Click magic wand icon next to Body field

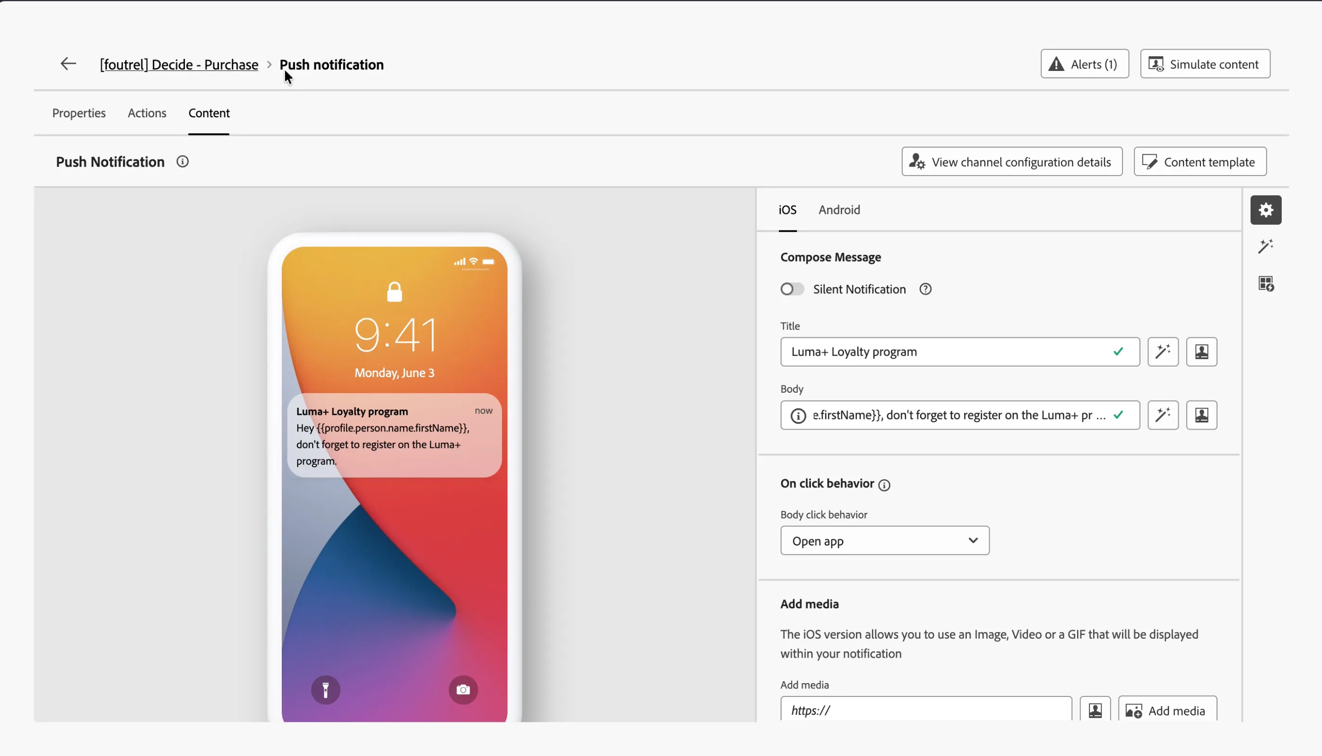tap(1163, 415)
